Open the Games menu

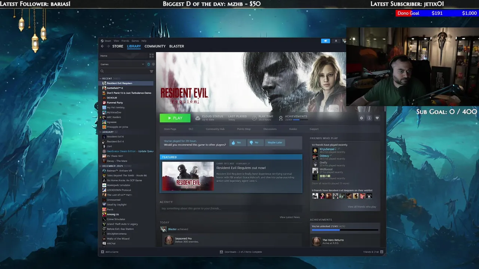point(135,41)
